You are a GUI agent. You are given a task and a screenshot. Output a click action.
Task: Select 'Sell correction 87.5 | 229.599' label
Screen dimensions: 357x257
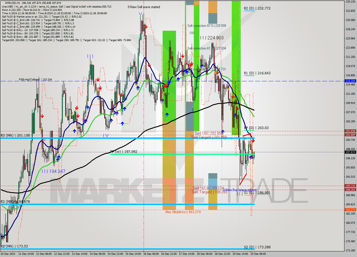[207, 25]
